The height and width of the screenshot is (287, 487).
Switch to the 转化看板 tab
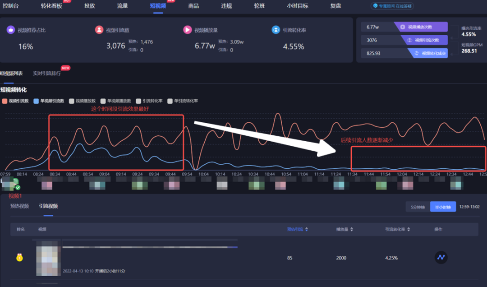[x=51, y=6]
